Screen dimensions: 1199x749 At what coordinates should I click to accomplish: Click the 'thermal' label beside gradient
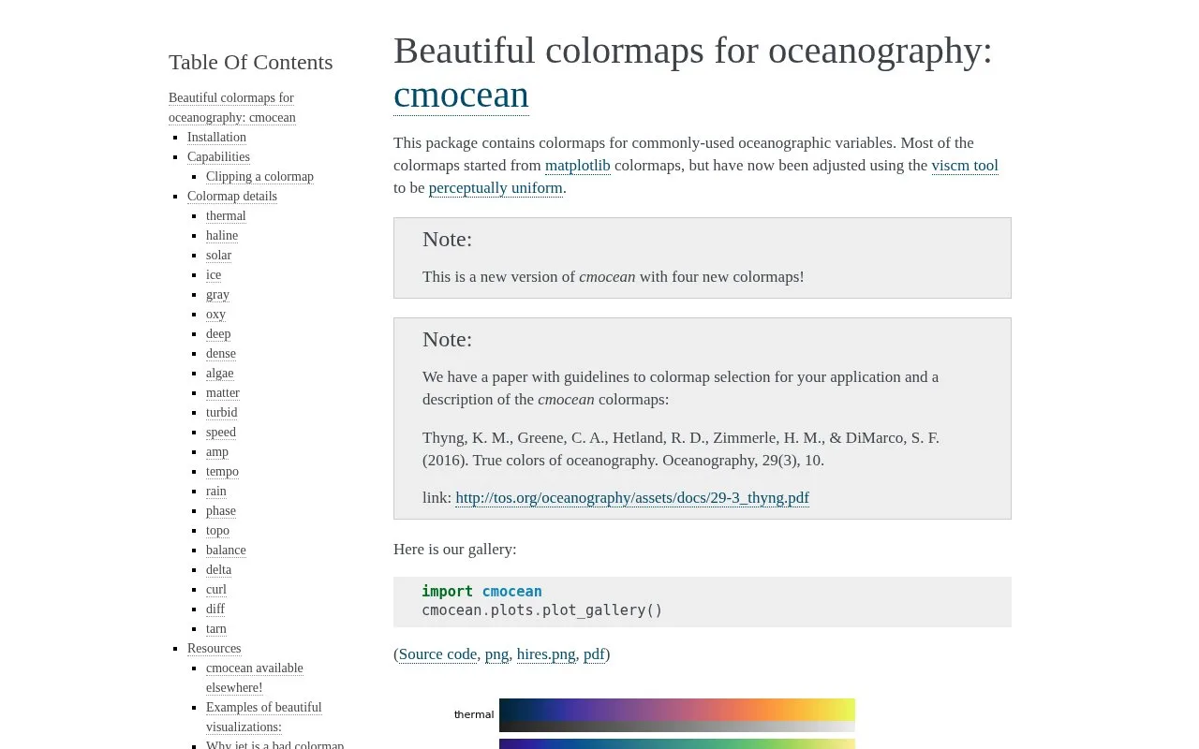tap(474, 714)
